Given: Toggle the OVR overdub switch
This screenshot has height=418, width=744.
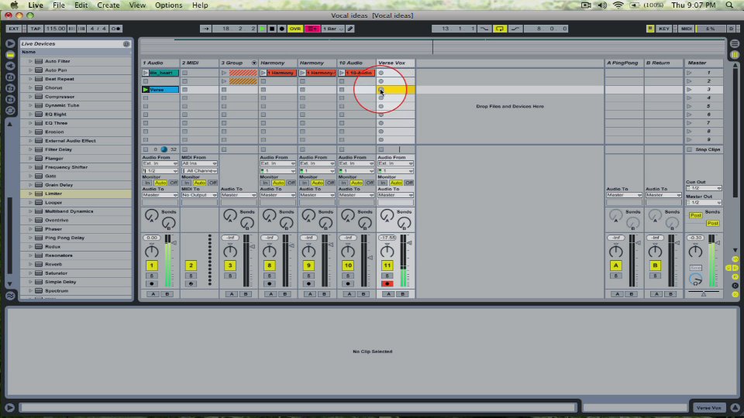Looking at the screenshot, I should click(295, 29).
